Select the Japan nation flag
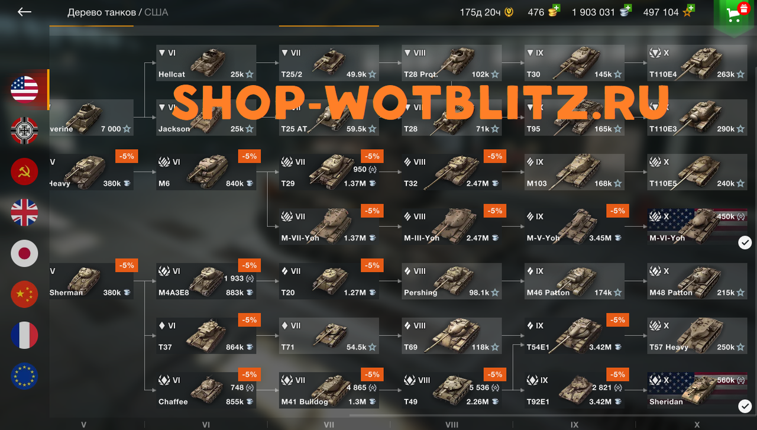Screen dimensions: 757x430 24,253
